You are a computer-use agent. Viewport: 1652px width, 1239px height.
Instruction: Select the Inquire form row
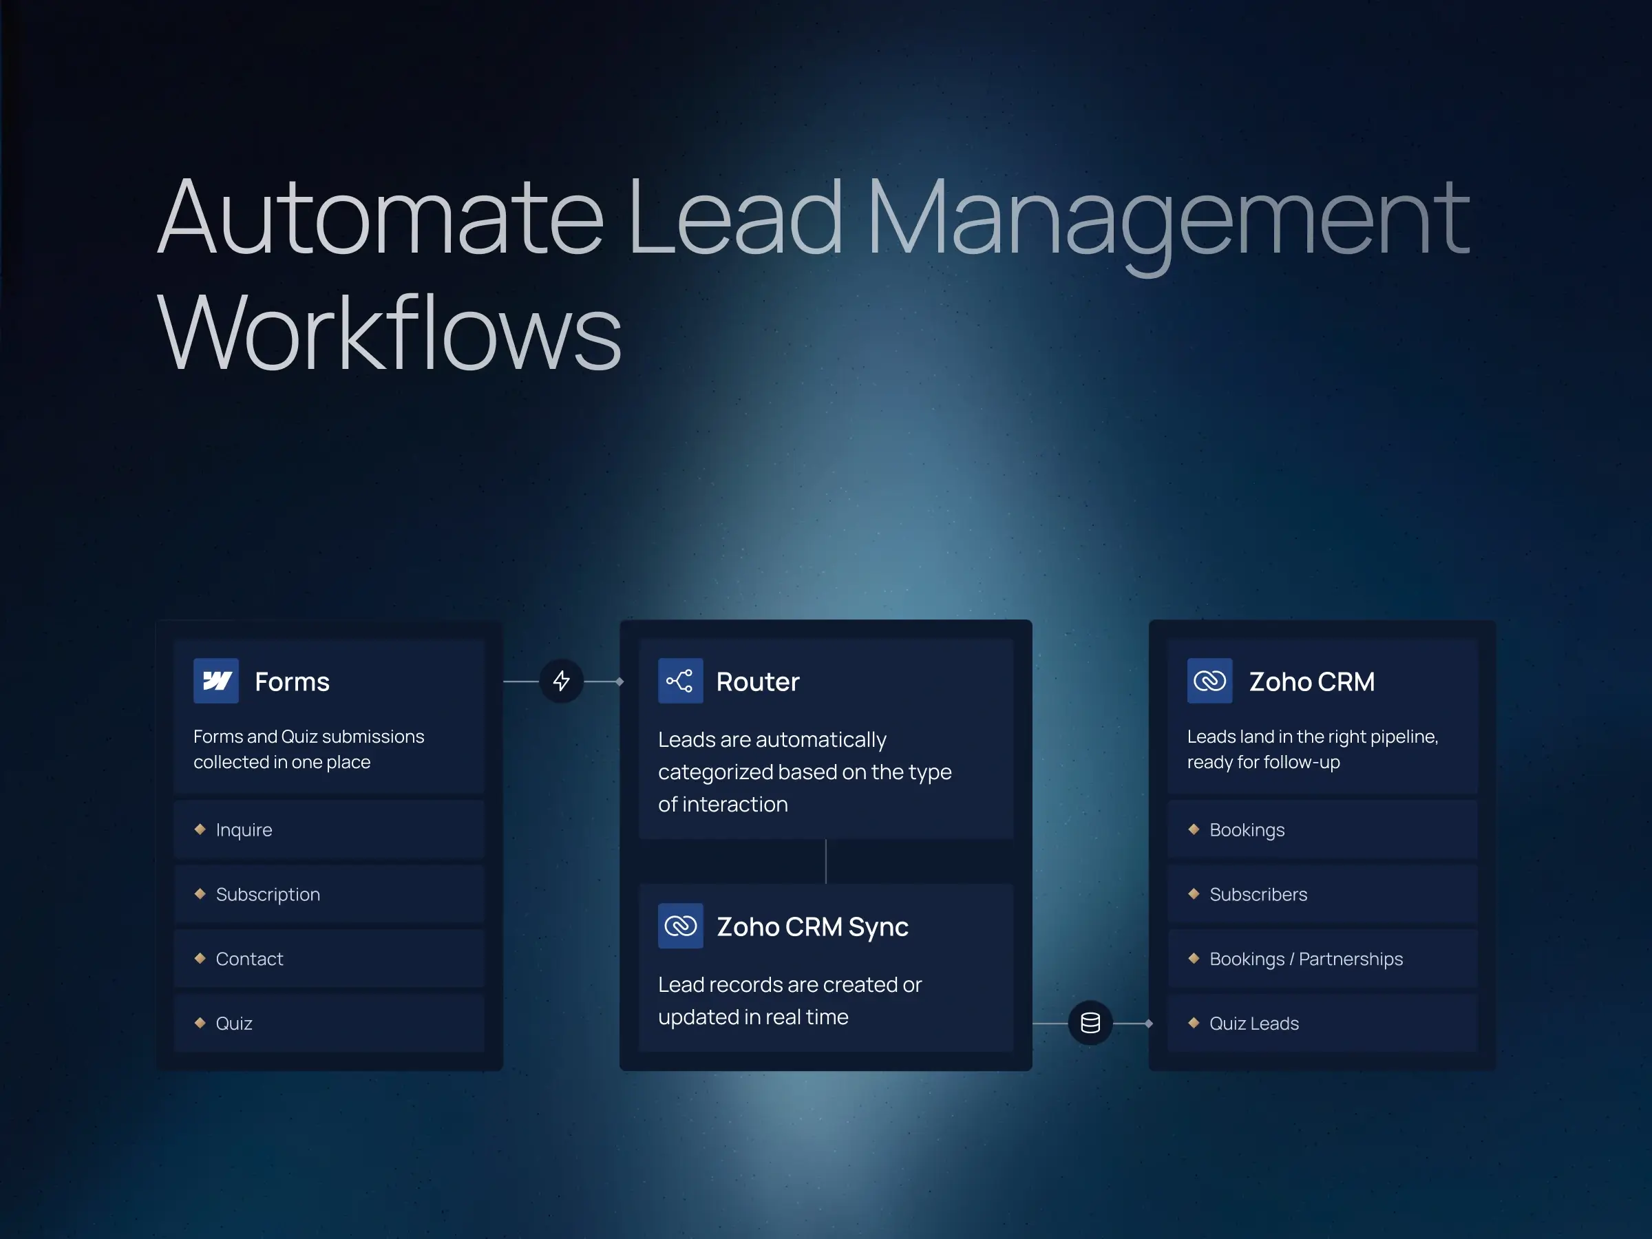pyautogui.click(x=329, y=829)
